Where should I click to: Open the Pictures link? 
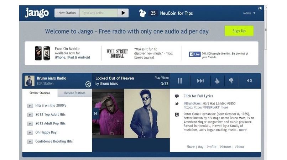(225, 147)
